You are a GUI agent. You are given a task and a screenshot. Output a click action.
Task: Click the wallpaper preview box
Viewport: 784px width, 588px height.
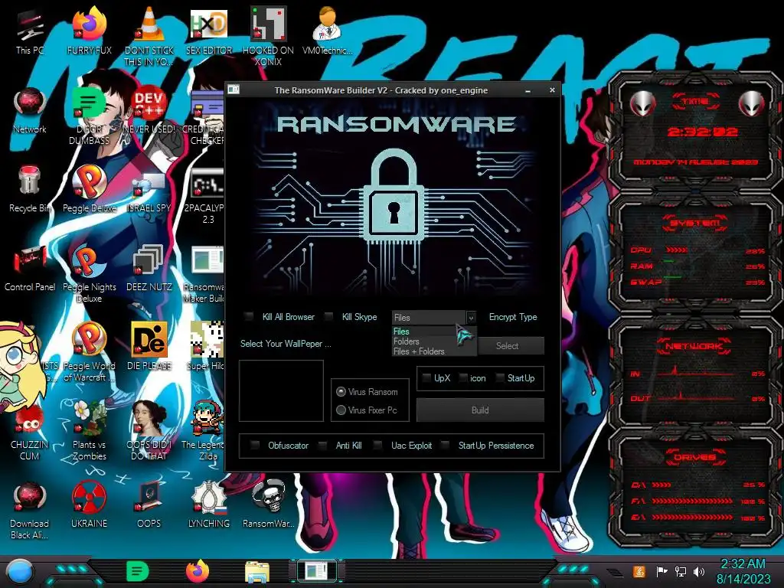[281, 390]
